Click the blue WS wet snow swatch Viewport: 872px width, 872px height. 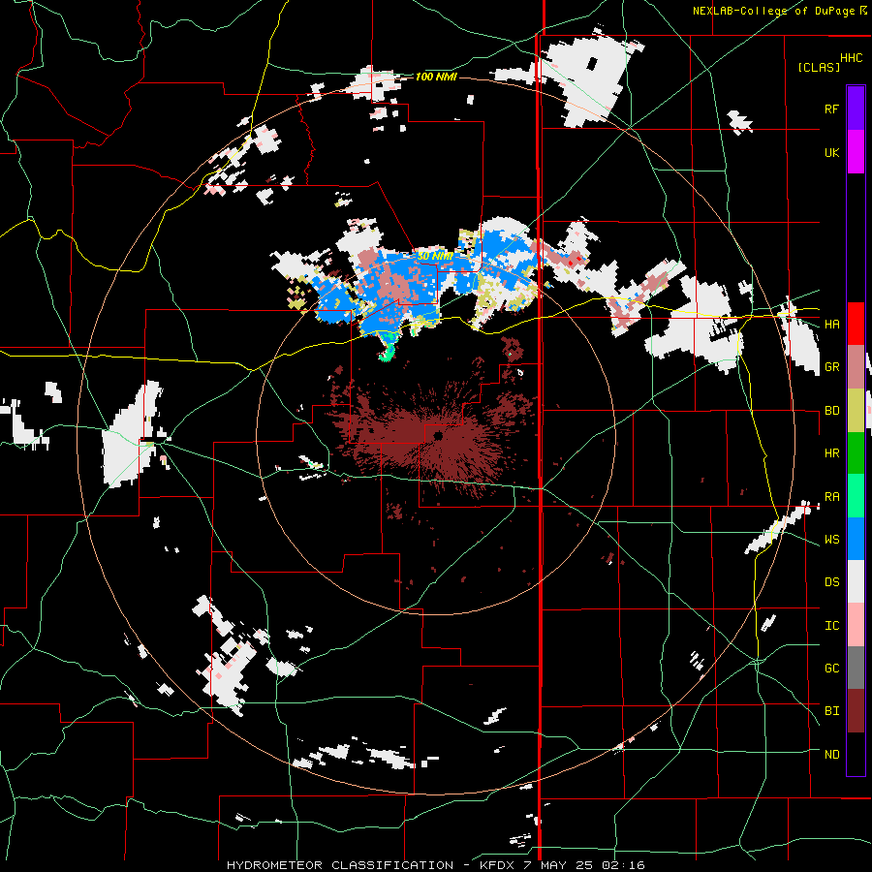(856, 539)
